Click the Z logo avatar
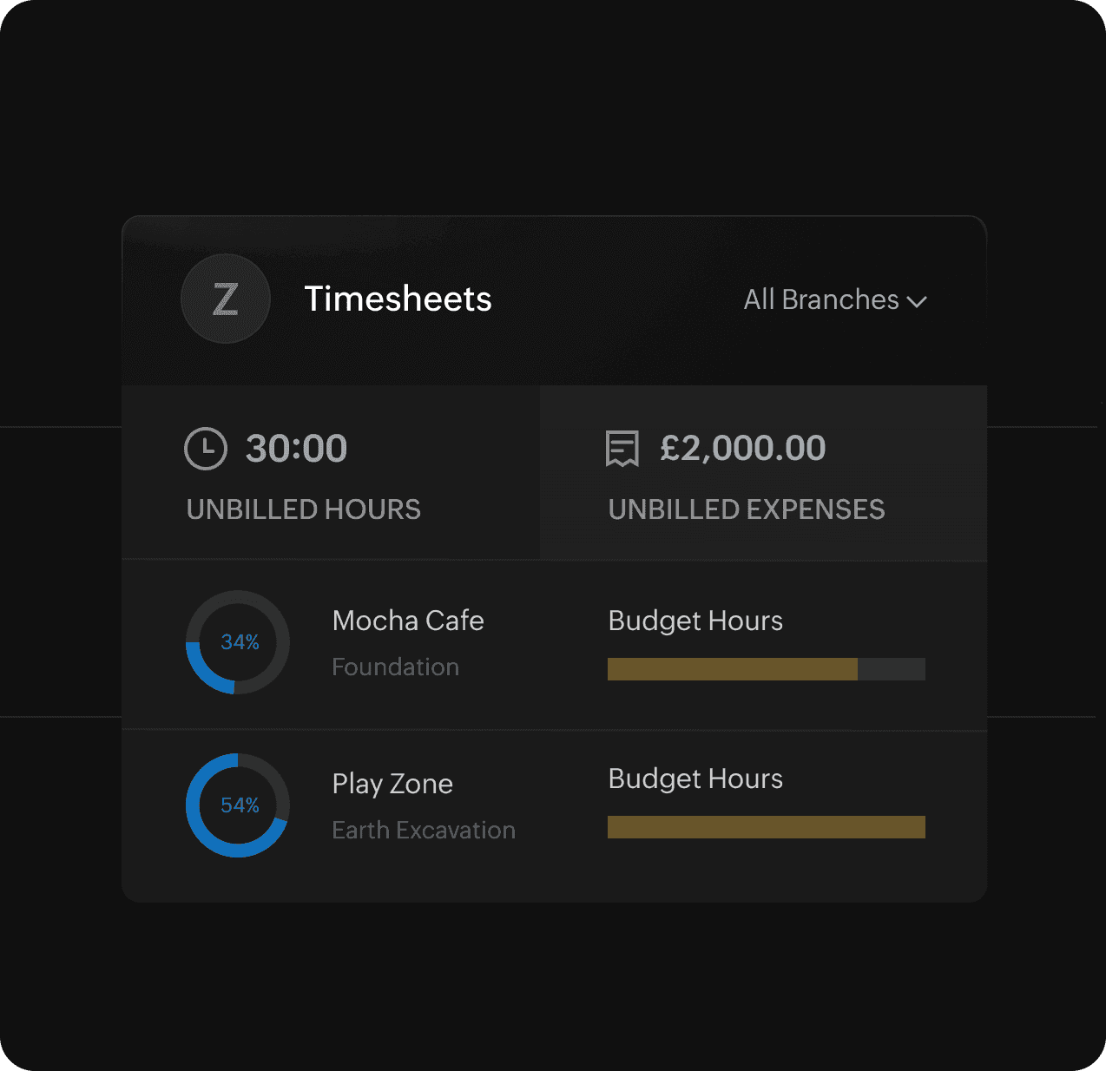This screenshot has width=1106, height=1071. pyautogui.click(x=226, y=299)
